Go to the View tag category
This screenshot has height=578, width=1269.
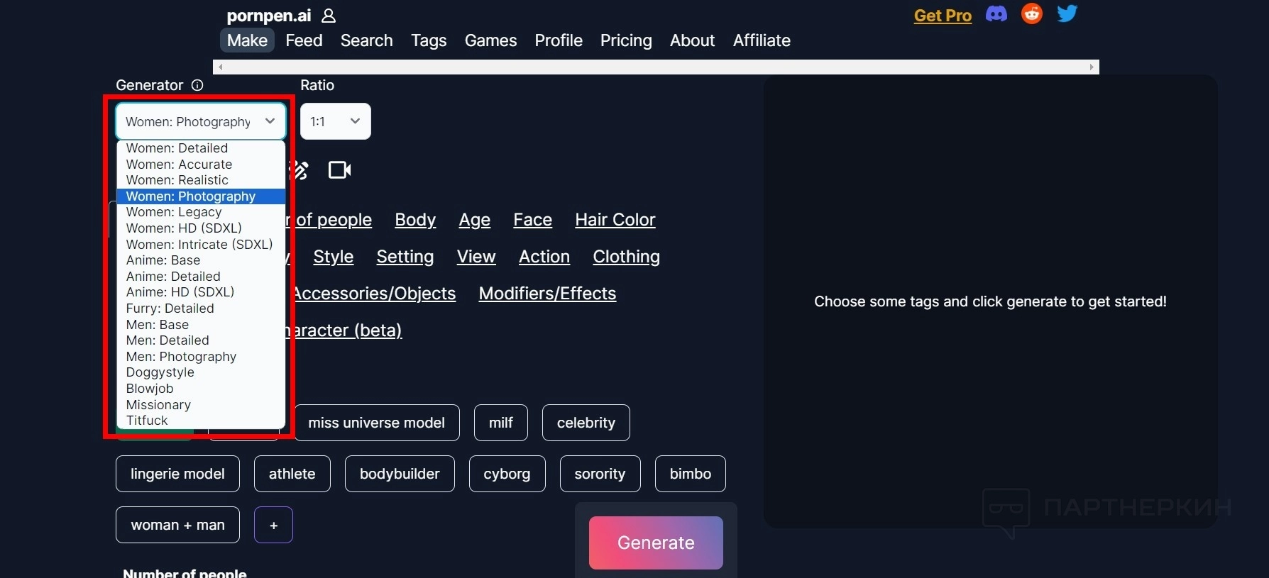point(476,257)
